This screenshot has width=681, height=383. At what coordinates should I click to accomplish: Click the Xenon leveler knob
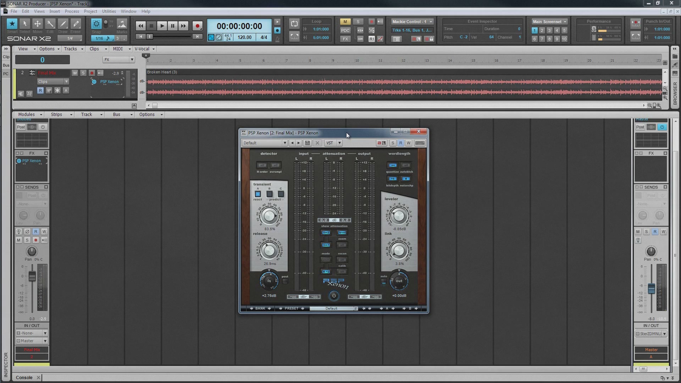[399, 216]
